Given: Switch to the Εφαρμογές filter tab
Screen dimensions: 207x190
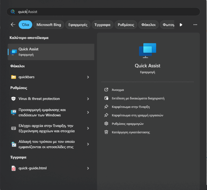Looking at the screenshot, I should click(x=78, y=25).
